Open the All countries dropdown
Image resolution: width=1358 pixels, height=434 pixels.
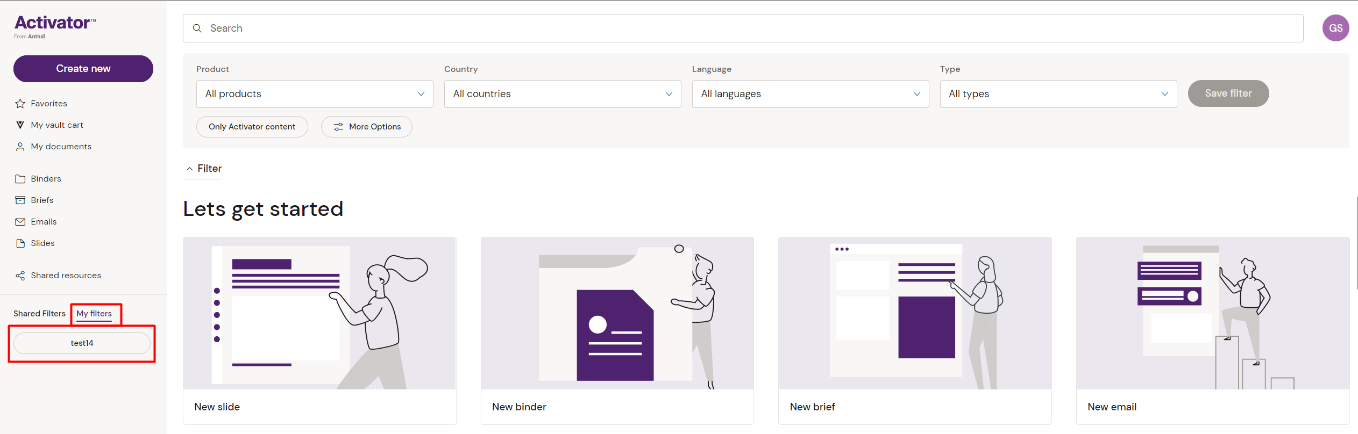[x=563, y=94]
